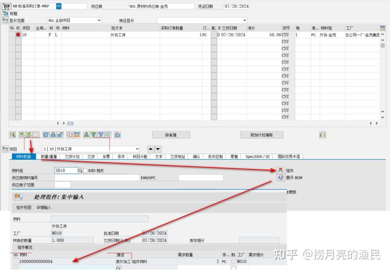
Task: Click the icon left of 处理组件: 集中输入
Action: click(18, 197)
